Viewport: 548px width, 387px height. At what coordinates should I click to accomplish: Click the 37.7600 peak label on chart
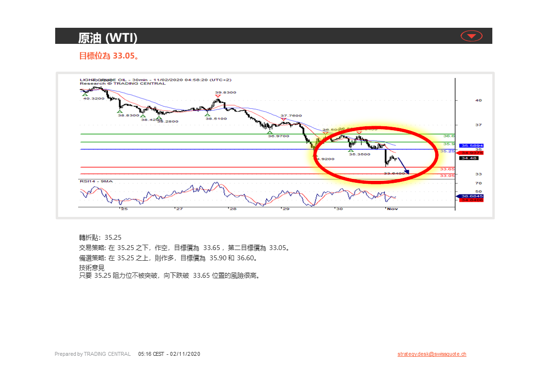point(291,116)
